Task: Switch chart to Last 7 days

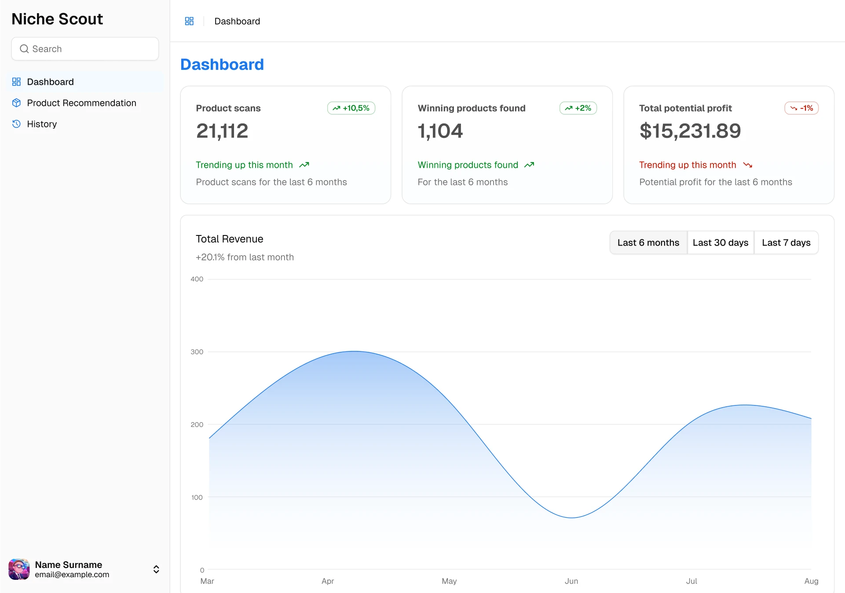Action: pos(786,242)
